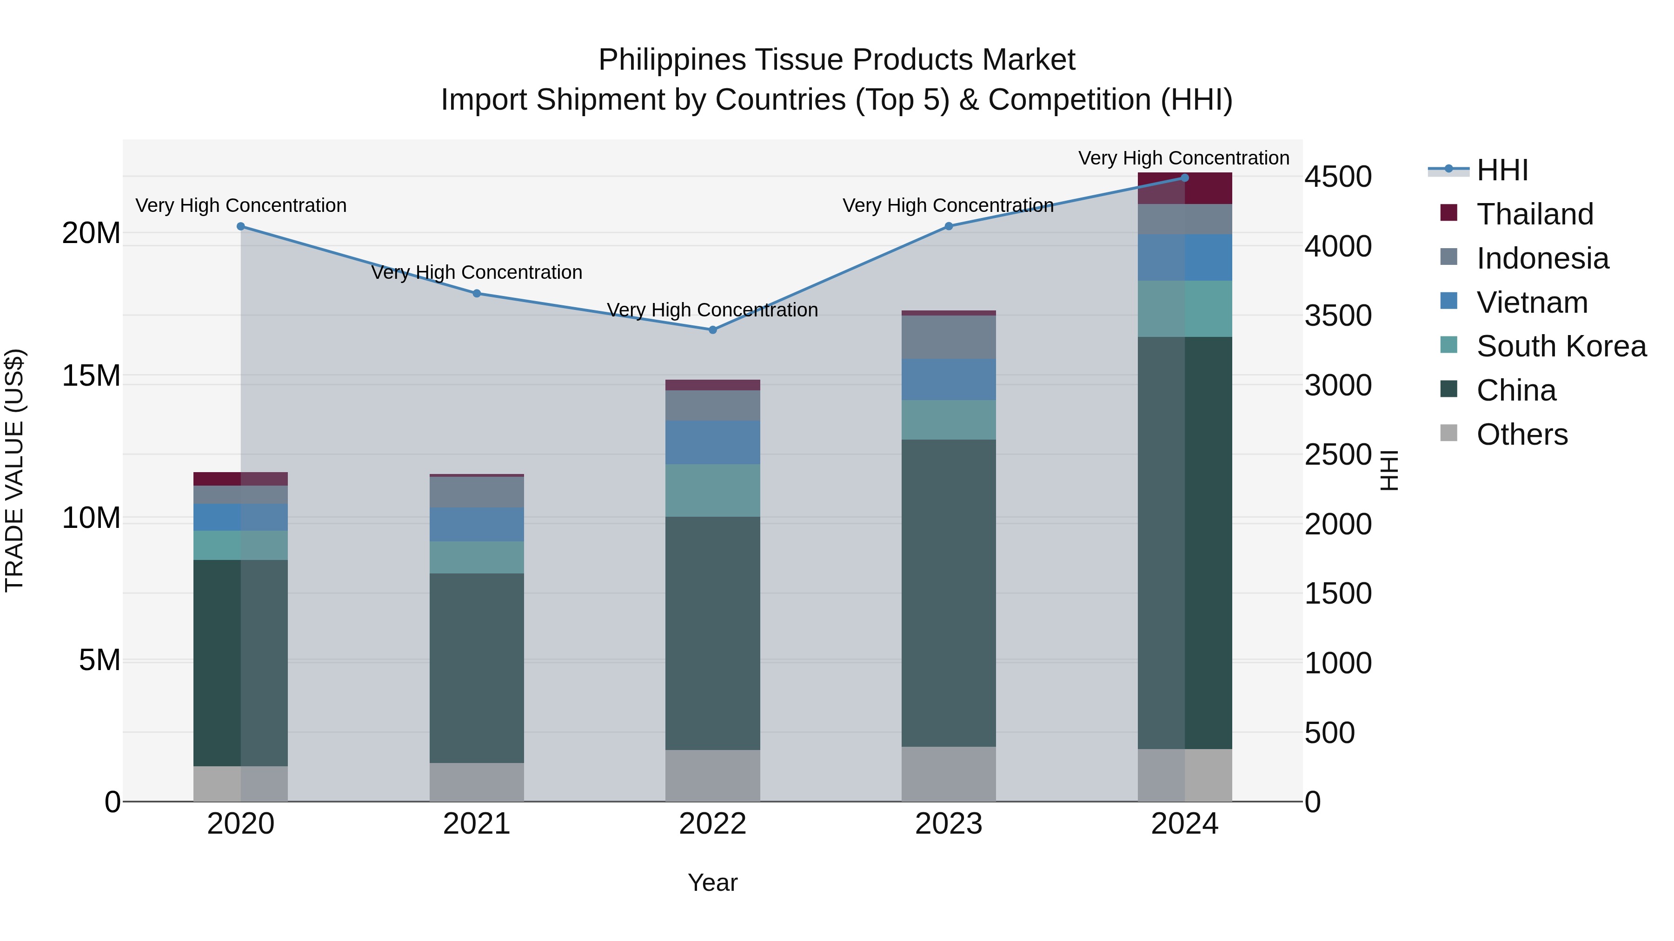Click the Indonesia segment of 2023 bar
This screenshot has width=1674, height=941.
948,337
